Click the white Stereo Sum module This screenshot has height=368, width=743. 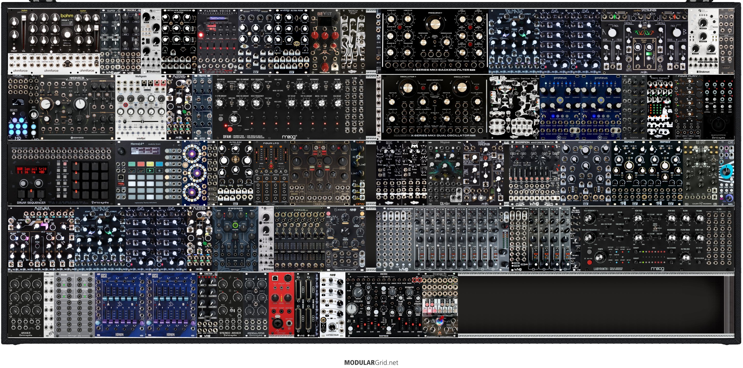pyautogui.click(x=49, y=305)
